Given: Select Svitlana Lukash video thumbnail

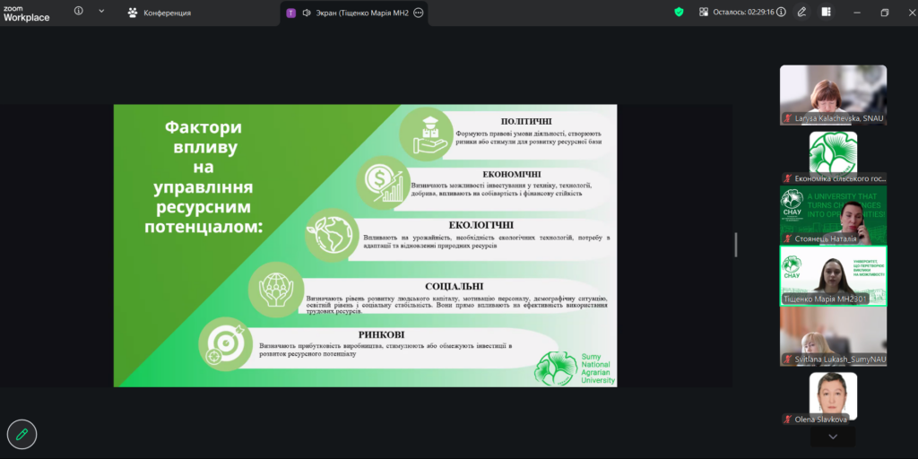Looking at the screenshot, I should click(833, 335).
